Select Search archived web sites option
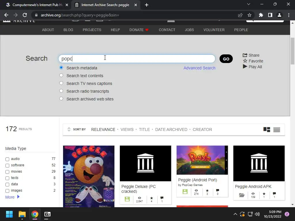Screen dimensions: 295x221 click(x=61, y=99)
